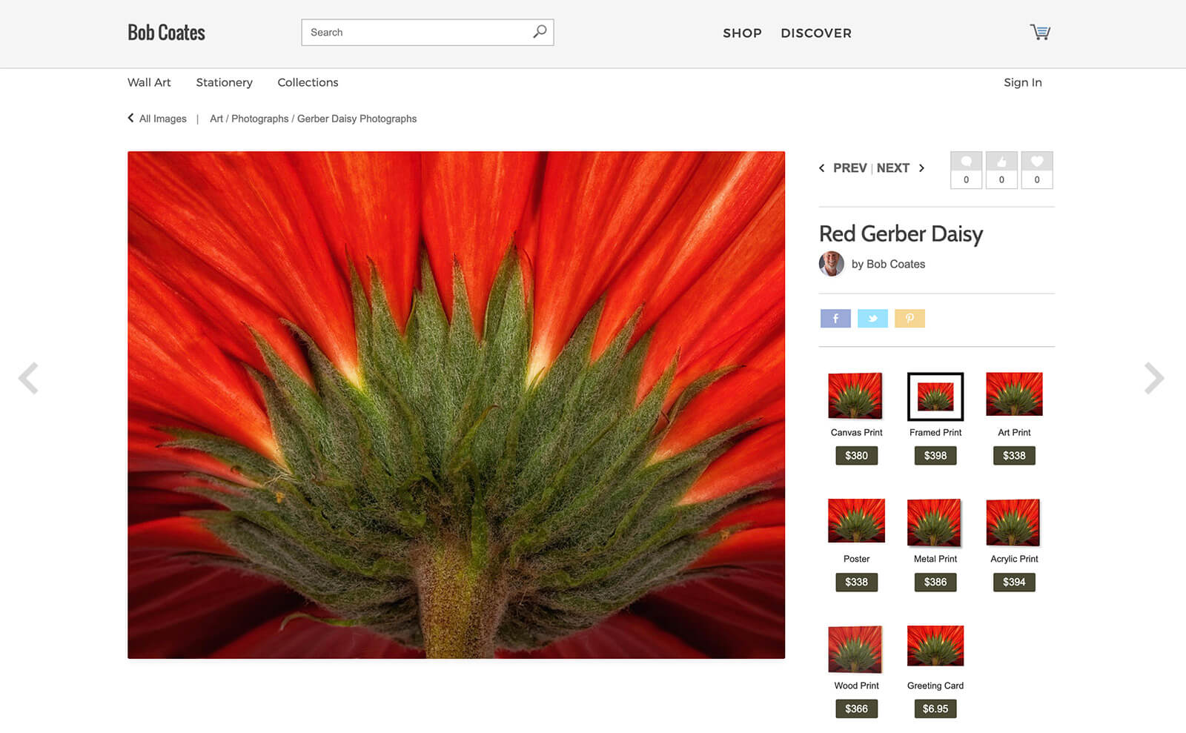The width and height of the screenshot is (1186, 733).
Task: Click the $398 Framed Print price button
Action: click(x=935, y=456)
